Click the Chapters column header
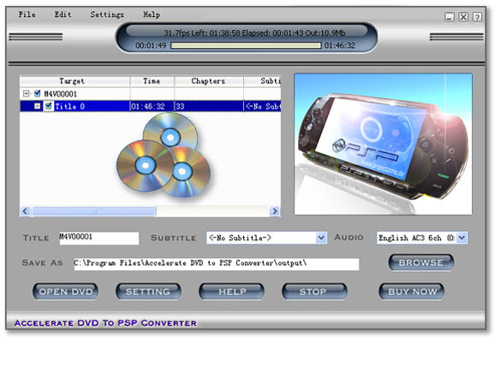 [209, 81]
